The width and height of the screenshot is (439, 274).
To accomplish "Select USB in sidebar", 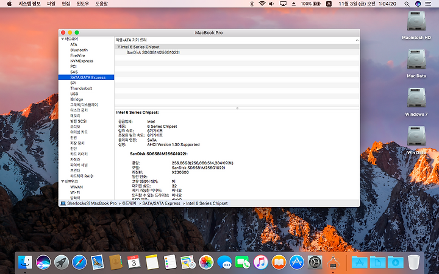I will coord(74,94).
